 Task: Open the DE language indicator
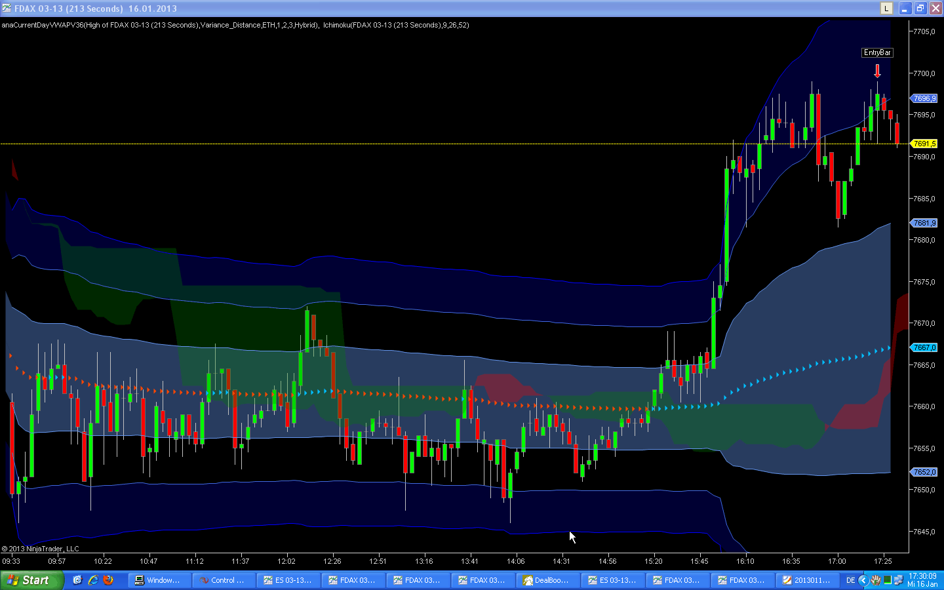click(850, 580)
